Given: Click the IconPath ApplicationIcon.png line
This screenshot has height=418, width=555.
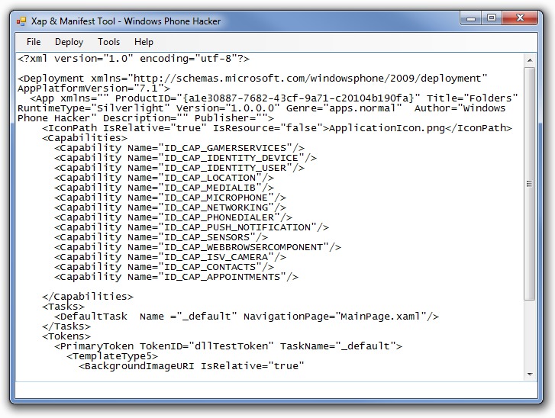Looking at the screenshot, I should pos(277,127).
